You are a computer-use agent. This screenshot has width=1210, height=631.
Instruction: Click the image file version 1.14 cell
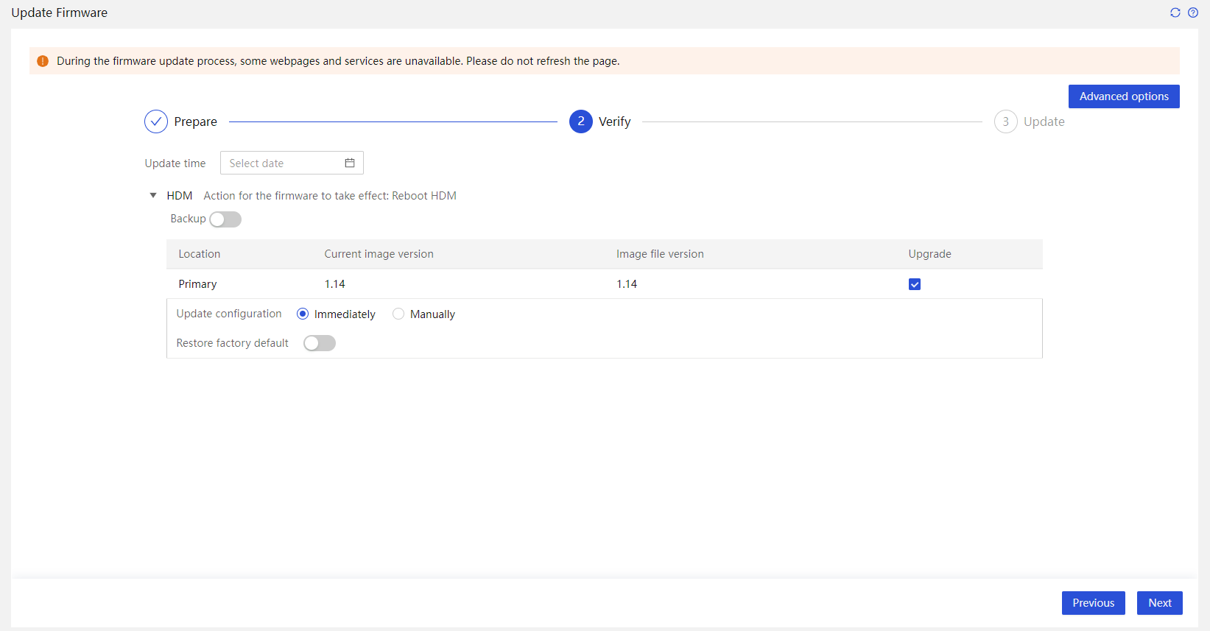coord(627,284)
